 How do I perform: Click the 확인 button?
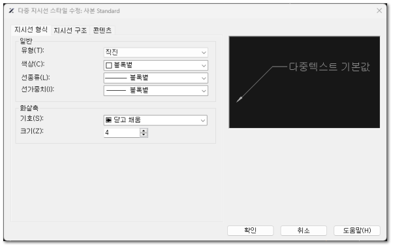coord(250,231)
